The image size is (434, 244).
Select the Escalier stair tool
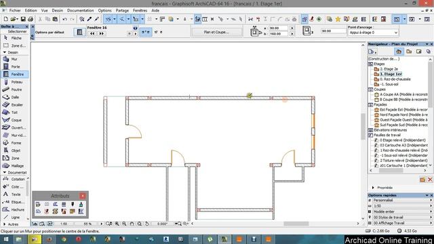[x=14, y=105]
